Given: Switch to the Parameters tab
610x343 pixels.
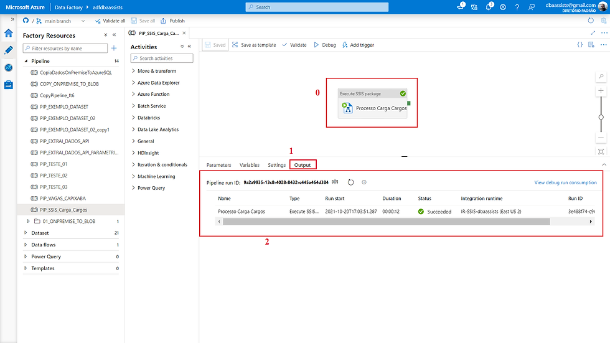Looking at the screenshot, I should [x=218, y=165].
